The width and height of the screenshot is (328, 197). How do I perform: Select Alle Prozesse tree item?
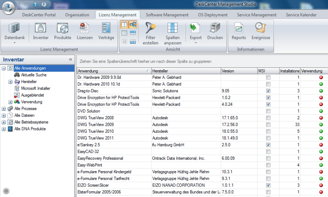point(25,109)
